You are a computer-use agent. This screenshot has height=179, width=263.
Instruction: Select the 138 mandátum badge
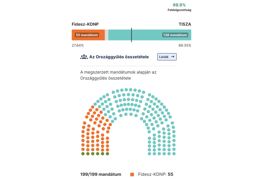pos(175,35)
